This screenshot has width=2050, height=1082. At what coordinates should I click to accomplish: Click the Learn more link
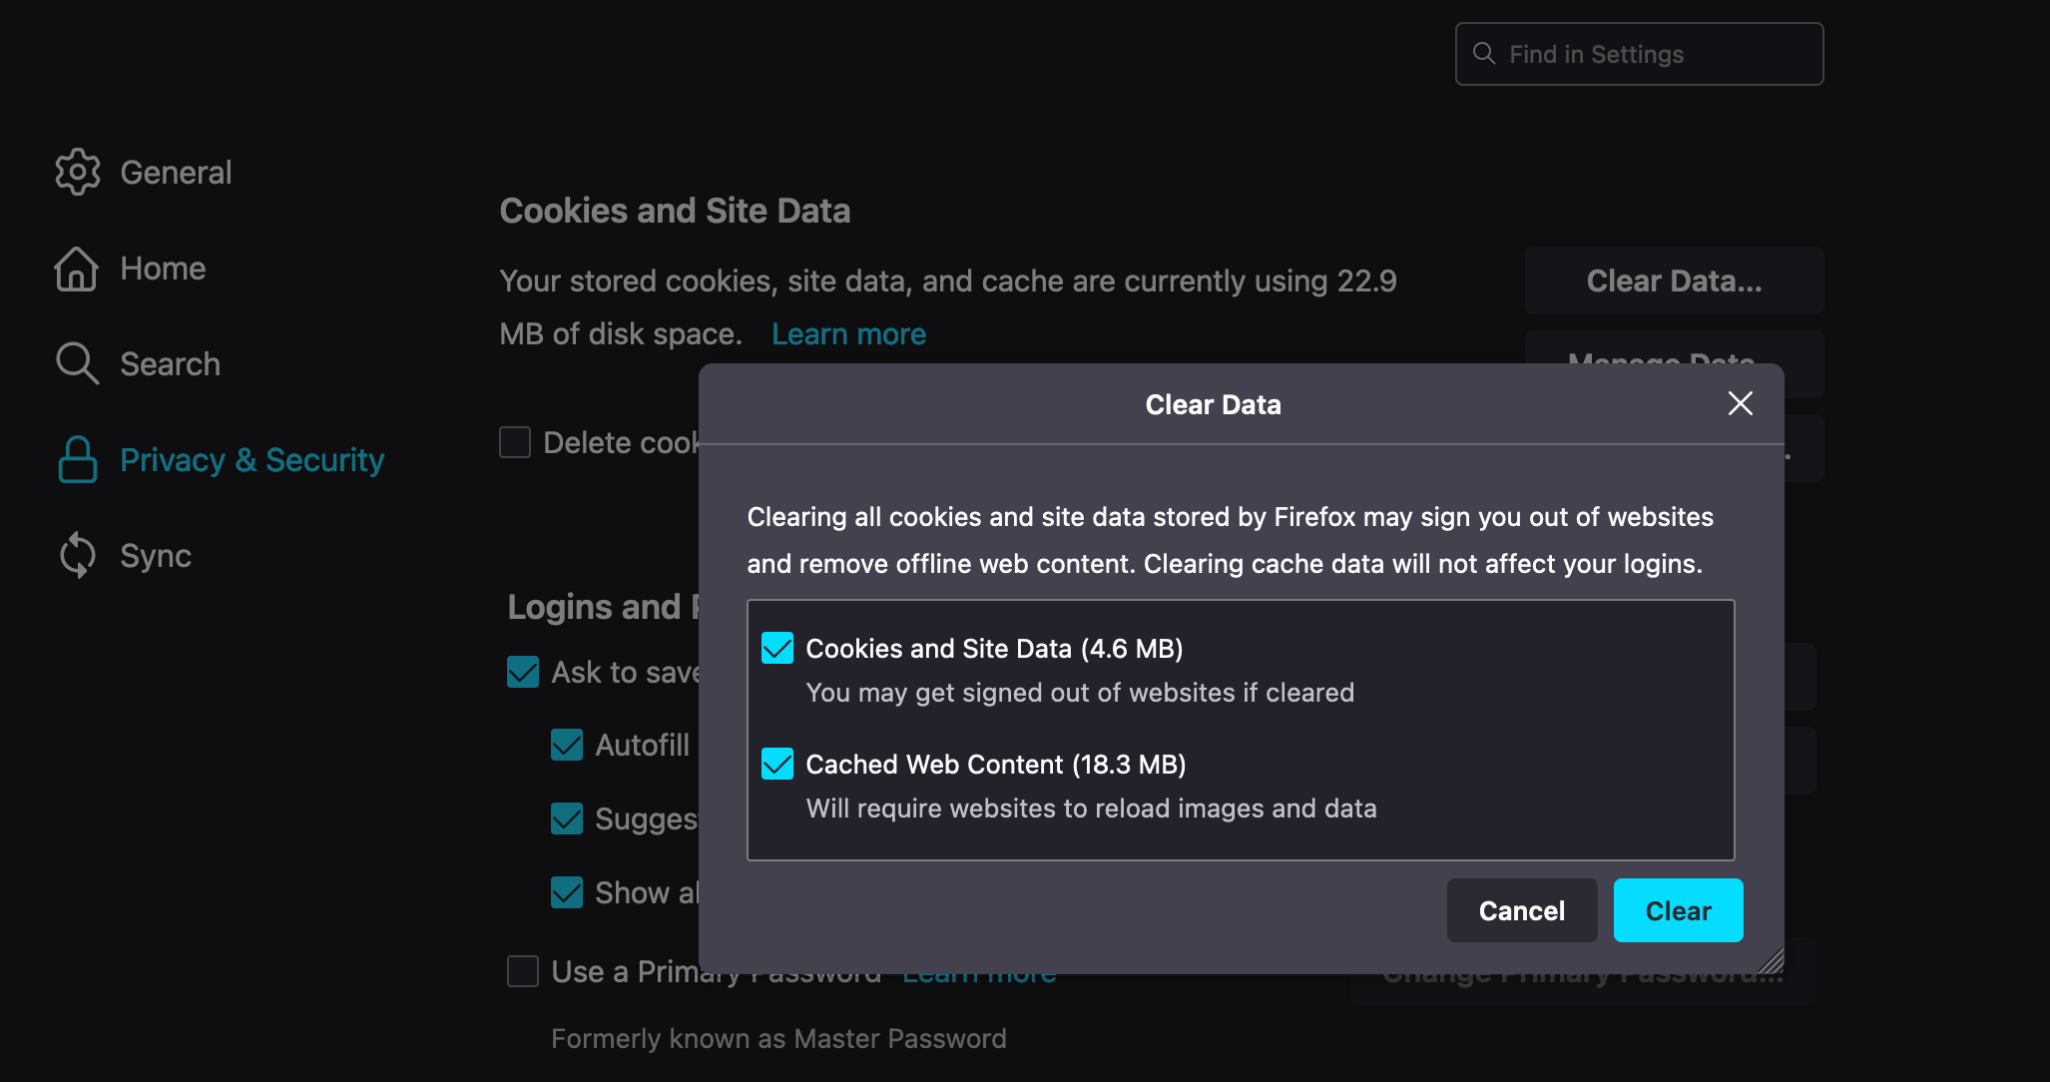(x=850, y=333)
